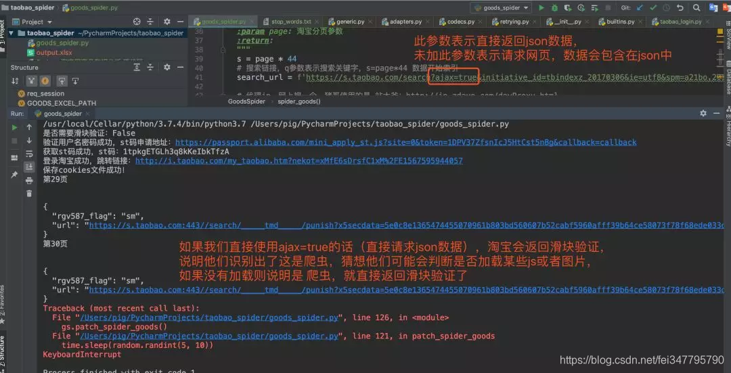Image resolution: width=731 pixels, height=373 pixels.
Task: Collapse the taobao_spider root folder
Action: [12, 33]
